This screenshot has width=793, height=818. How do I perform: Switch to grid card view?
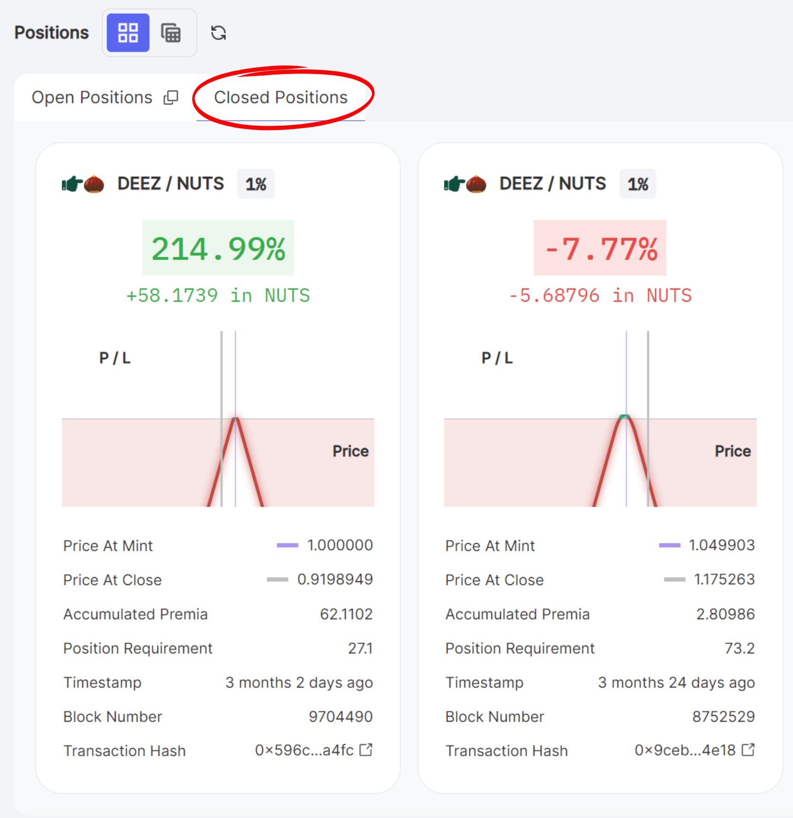[x=128, y=33]
